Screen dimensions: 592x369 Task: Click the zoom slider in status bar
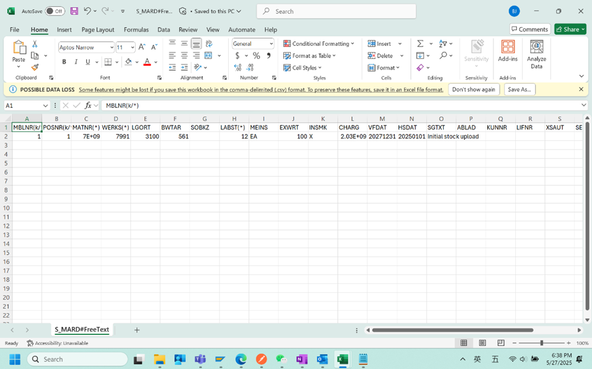541,343
